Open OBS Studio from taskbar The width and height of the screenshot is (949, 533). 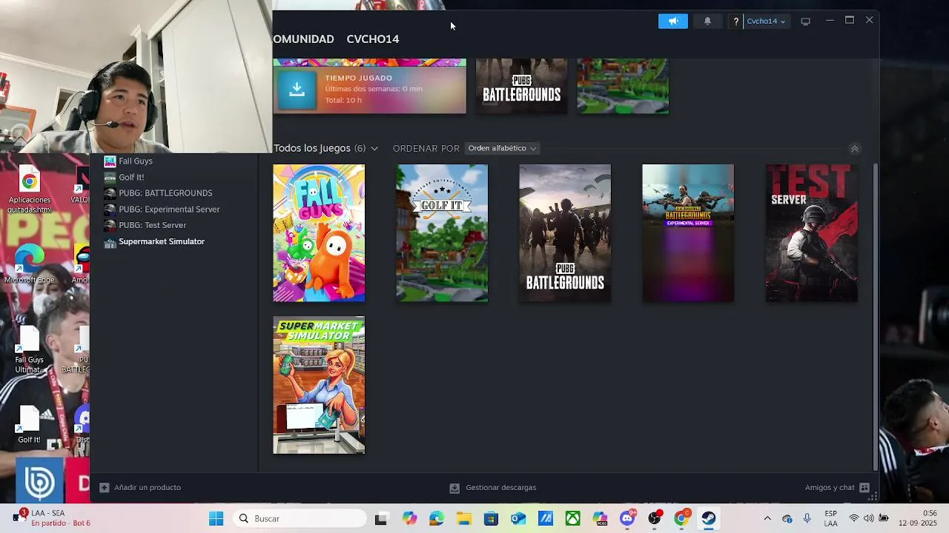(x=655, y=519)
